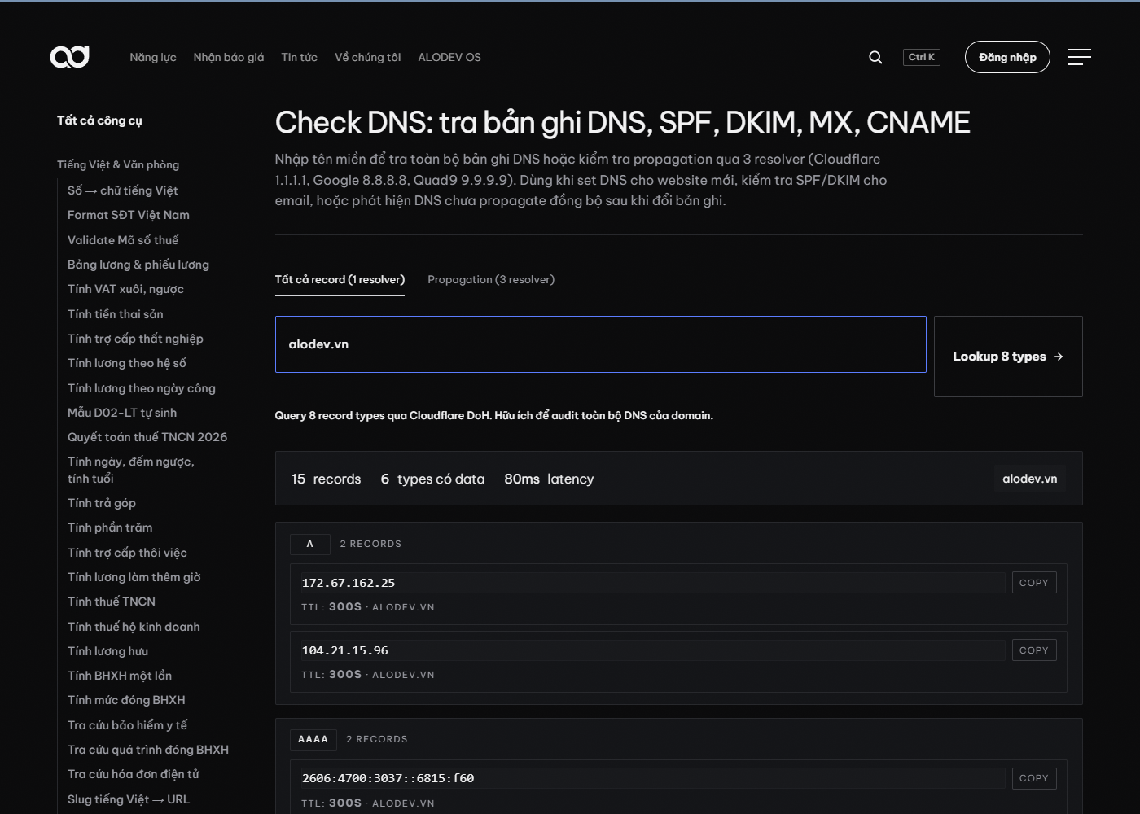1140x814 pixels.
Task: Open Mẫu D02-LT tự sinh tool
Action: coord(122,413)
